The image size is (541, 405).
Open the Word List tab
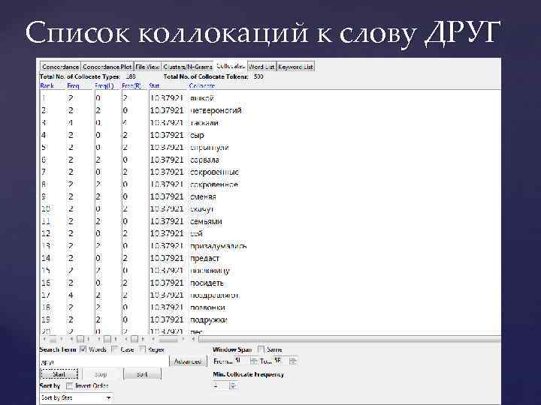262,67
